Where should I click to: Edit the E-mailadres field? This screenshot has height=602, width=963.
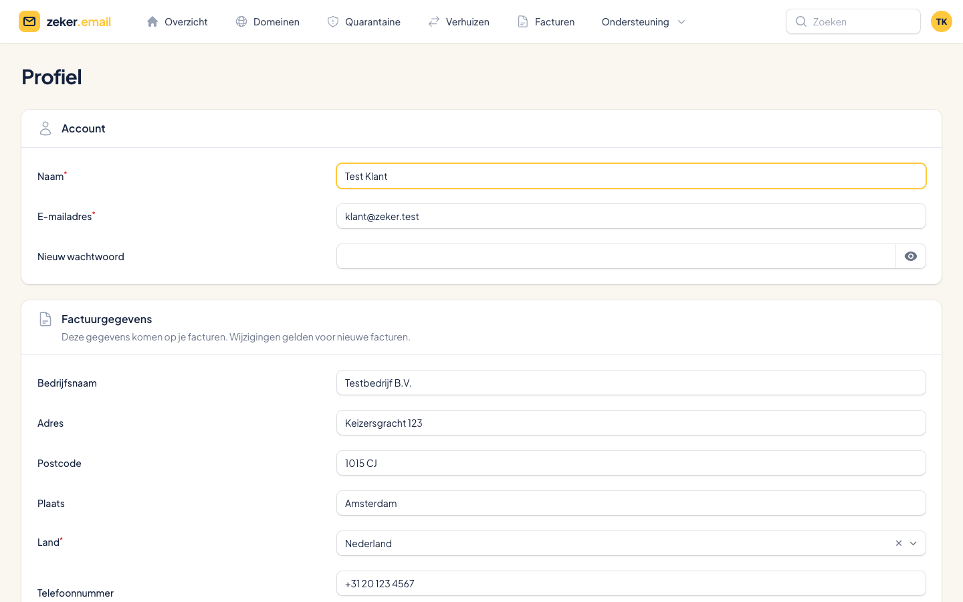point(631,216)
